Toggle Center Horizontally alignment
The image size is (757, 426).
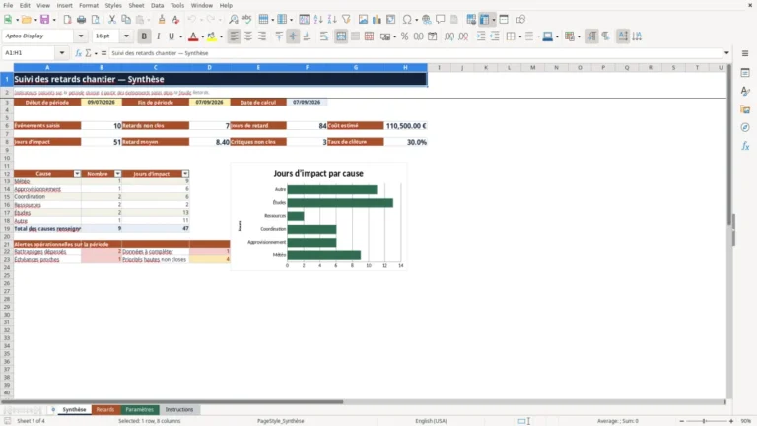[248, 36]
